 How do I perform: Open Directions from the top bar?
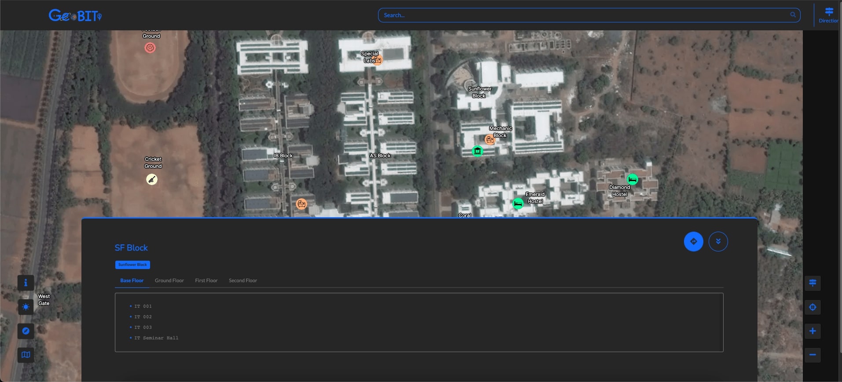click(x=829, y=15)
